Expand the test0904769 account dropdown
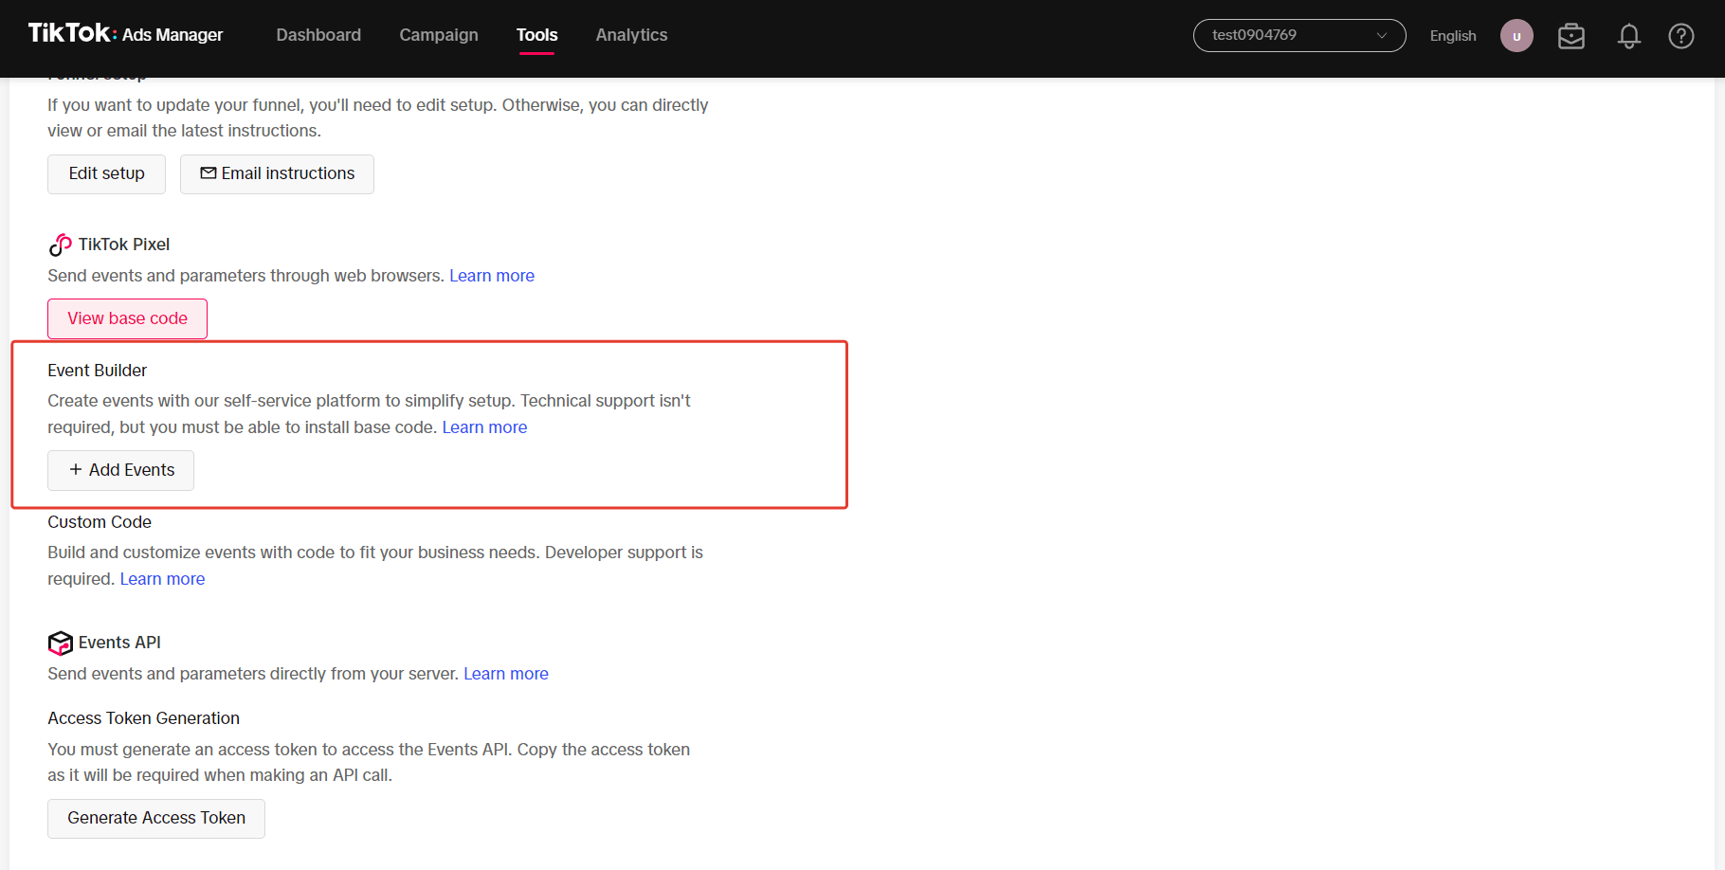 click(1298, 35)
